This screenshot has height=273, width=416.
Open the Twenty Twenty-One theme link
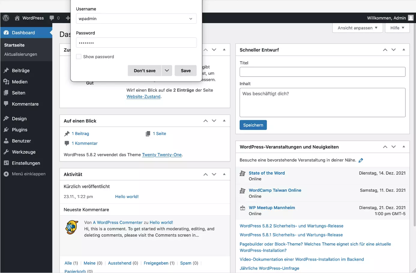[162, 155]
